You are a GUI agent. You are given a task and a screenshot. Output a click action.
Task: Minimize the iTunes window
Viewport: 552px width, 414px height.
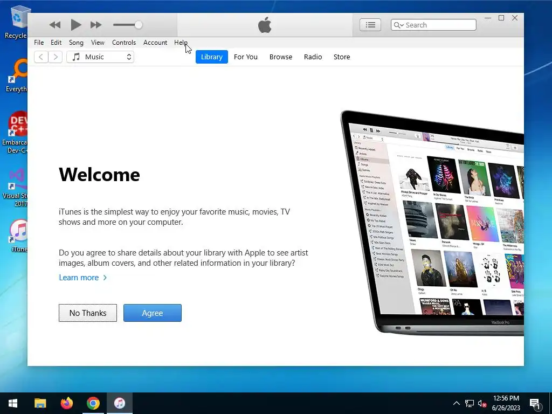488,18
